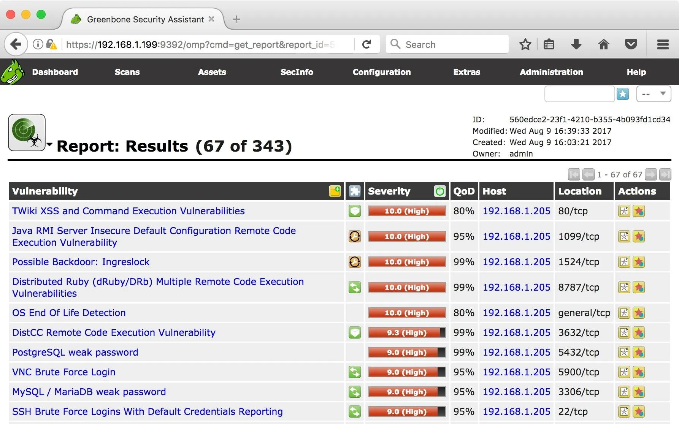Viewport: 679px width, 424px height.
Task: Add override for Ingreslock backdoor result
Action: point(639,262)
